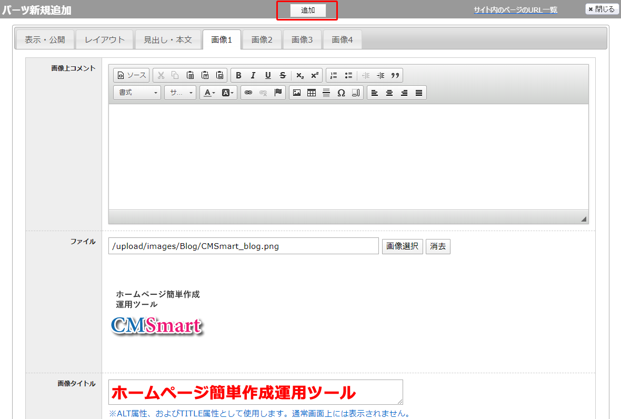
Task: Click the 画像選択 button
Action: (402, 246)
